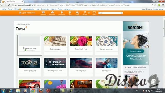
Task: Click the browser back arrow
Action: 2,5
